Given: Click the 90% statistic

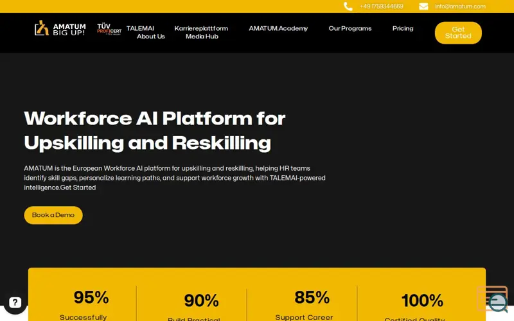Looking at the screenshot, I should [201, 300].
